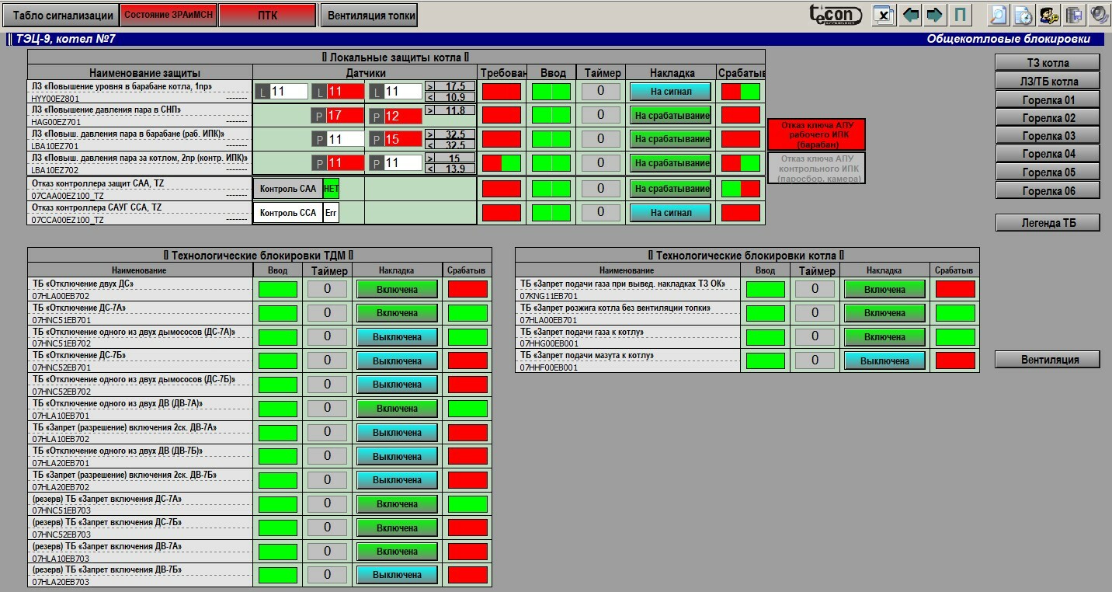Toggle Выключена overlay for 07HNC51EB702 row
Screen dimensions: 1112x592
pyautogui.click(x=397, y=337)
